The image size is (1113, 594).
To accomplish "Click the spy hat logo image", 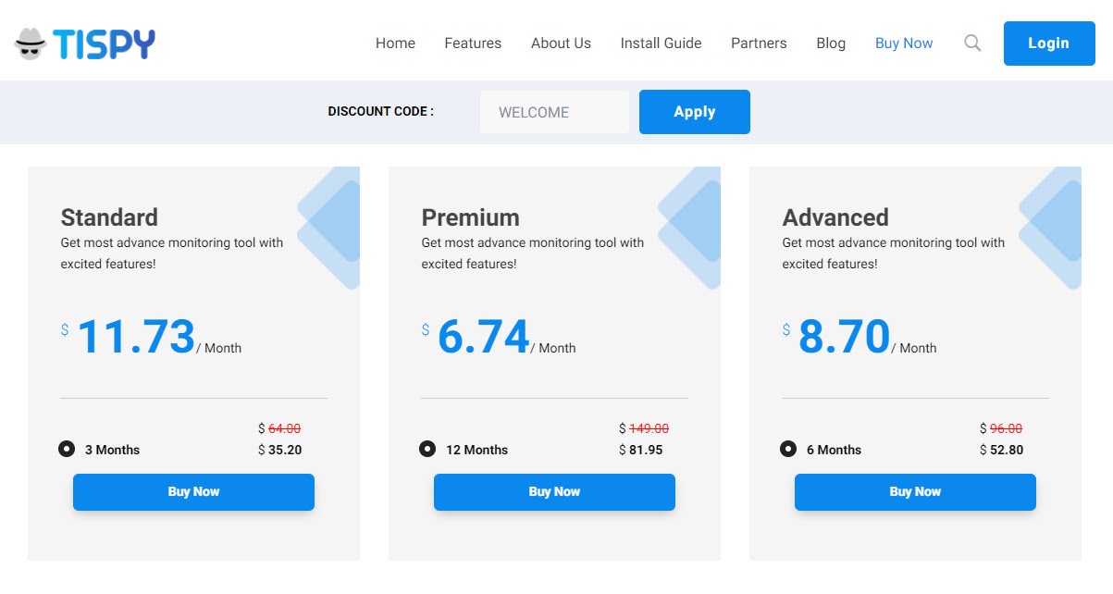I will pyautogui.click(x=31, y=42).
